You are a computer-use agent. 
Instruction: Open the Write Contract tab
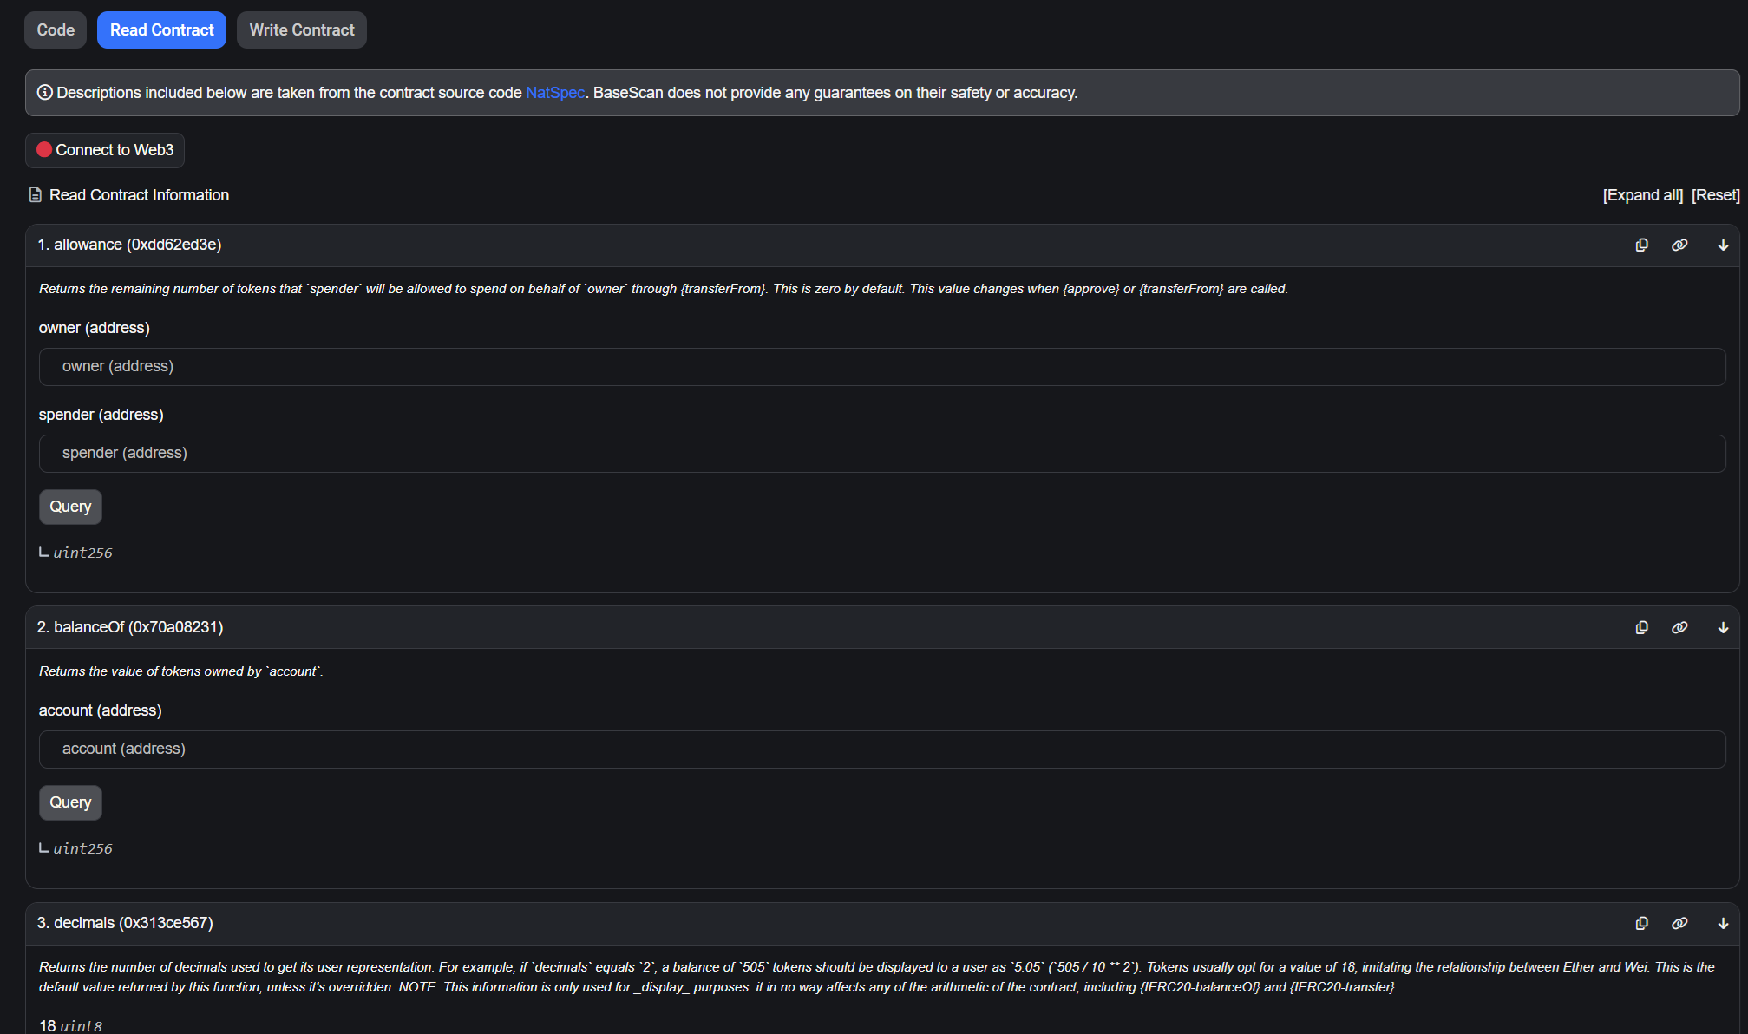click(302, 30)
